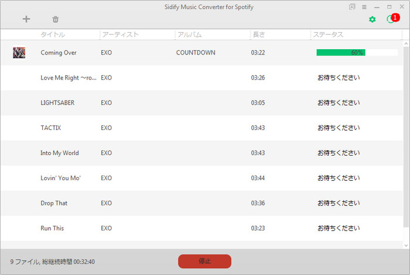Click the scrollbar up arrow
Screen dimensions: 410x275
pyautogui.click(x=406, y=44)
